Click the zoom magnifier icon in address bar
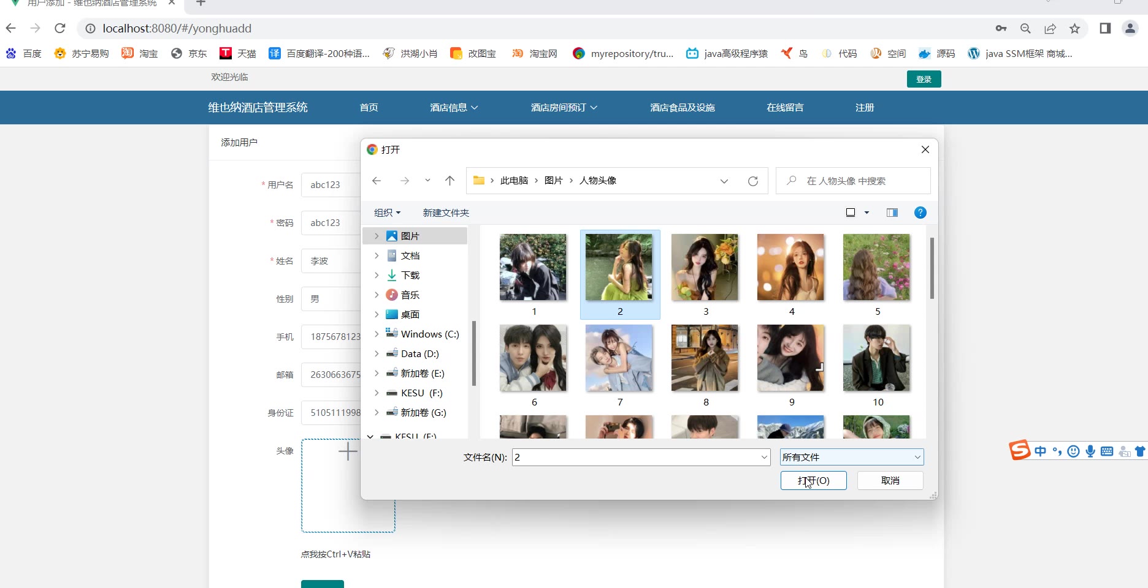This screenshot has height=588, width=1148. click(1025, 28)
